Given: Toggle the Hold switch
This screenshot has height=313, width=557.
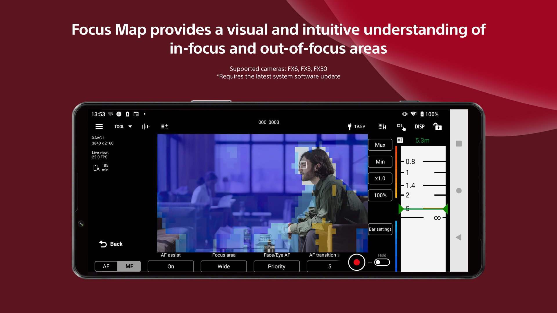Looking at the screenshot, I should coord(382,262).
